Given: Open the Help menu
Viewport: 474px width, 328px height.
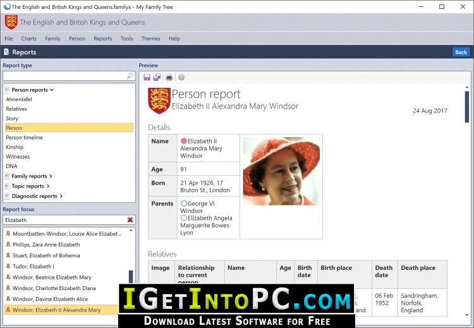Looking at the screenshot, I should tap(174, 39).
